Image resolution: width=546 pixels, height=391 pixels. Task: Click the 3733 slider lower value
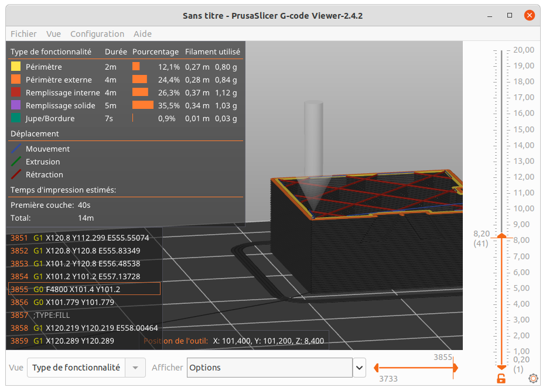pyautogui.click(x=388, y=379)
